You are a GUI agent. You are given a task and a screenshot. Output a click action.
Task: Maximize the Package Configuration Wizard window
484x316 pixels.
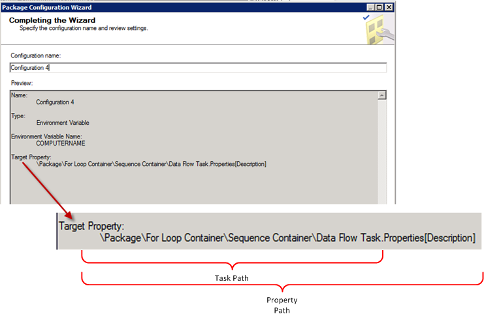379,7
